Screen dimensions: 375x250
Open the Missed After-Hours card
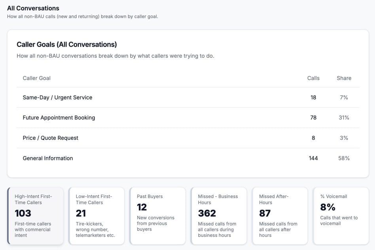point(280,216)
